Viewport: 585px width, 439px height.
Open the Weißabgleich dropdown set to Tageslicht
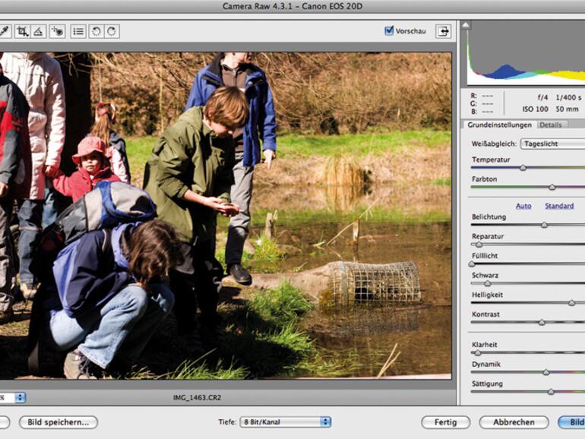(x=552, y=144)
